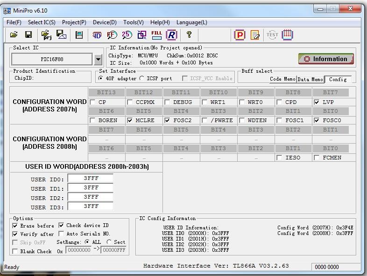Toggle the BOREN checkbox
367x276 pixels.
pyautogui.click(x=93, y=120)
